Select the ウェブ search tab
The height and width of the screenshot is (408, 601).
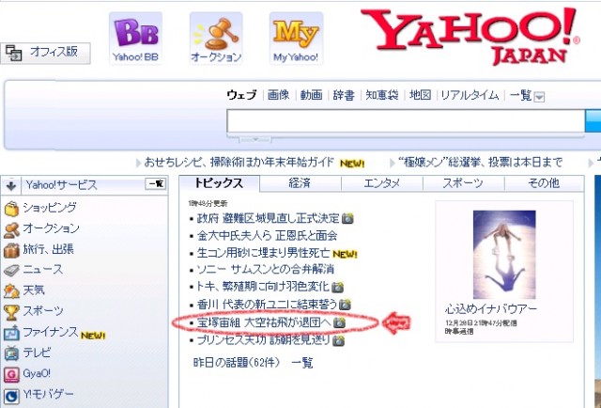pyautogui.click(x=241, y=95)
